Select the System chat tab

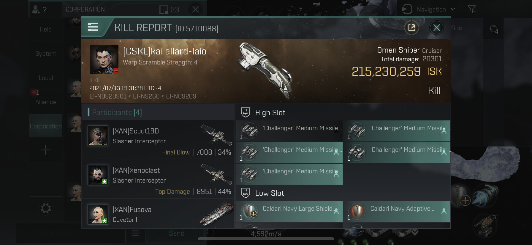click(46, 54)
